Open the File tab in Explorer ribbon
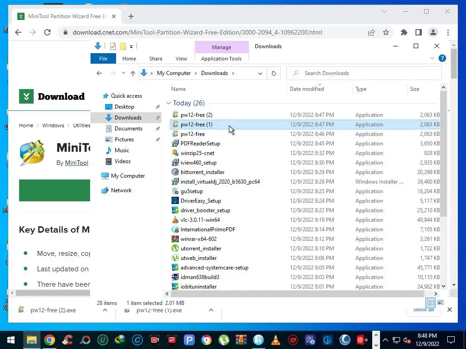The image size is (466, 349). [x=103, y=59]
